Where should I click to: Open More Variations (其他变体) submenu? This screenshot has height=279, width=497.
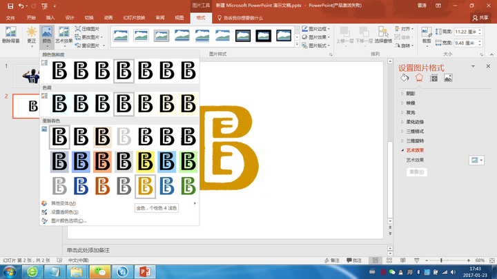coord(119,203)
